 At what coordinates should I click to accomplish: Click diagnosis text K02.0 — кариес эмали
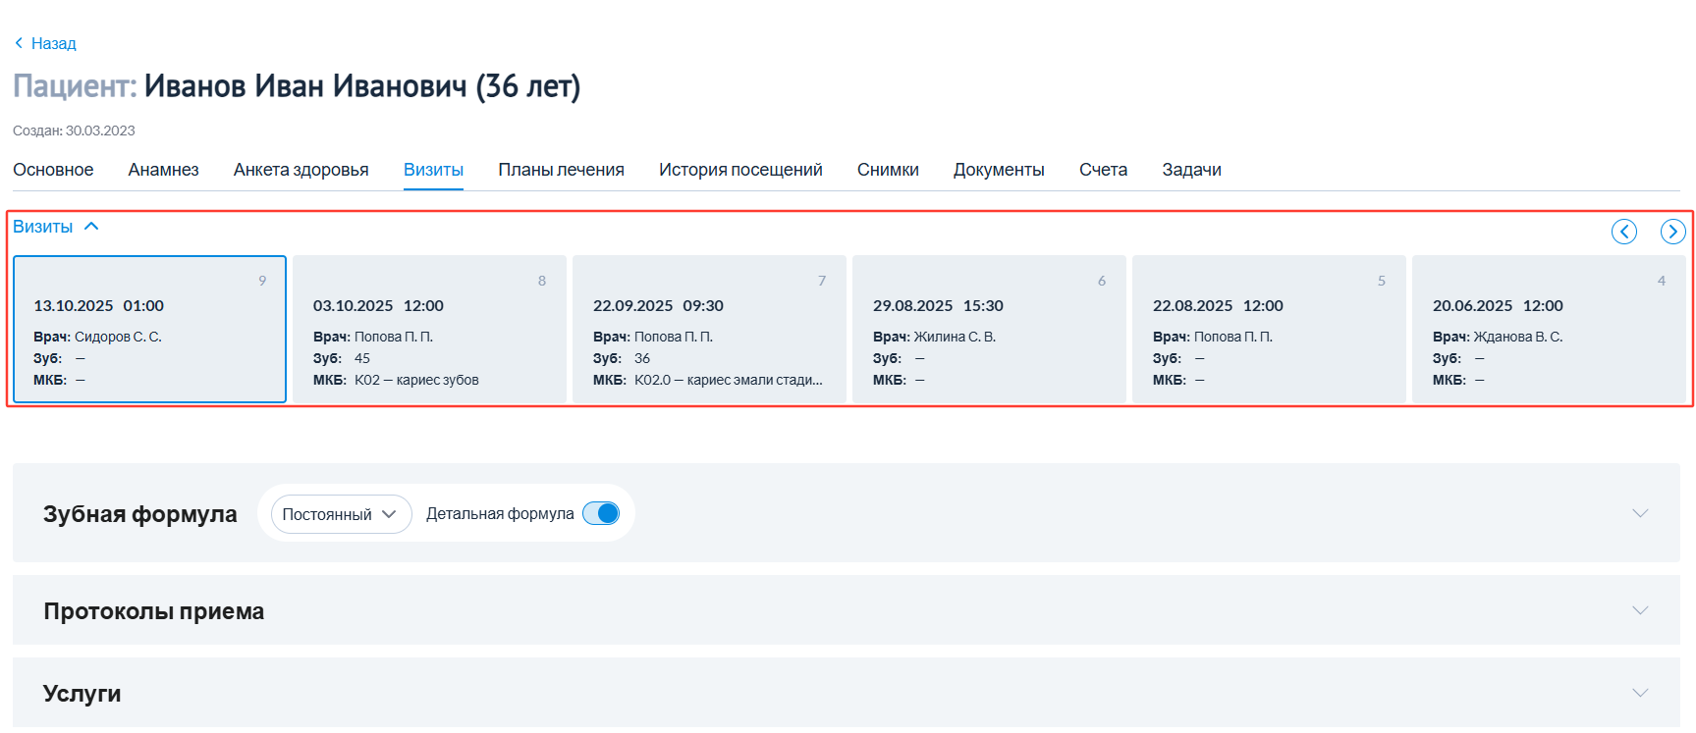(729, 380)
